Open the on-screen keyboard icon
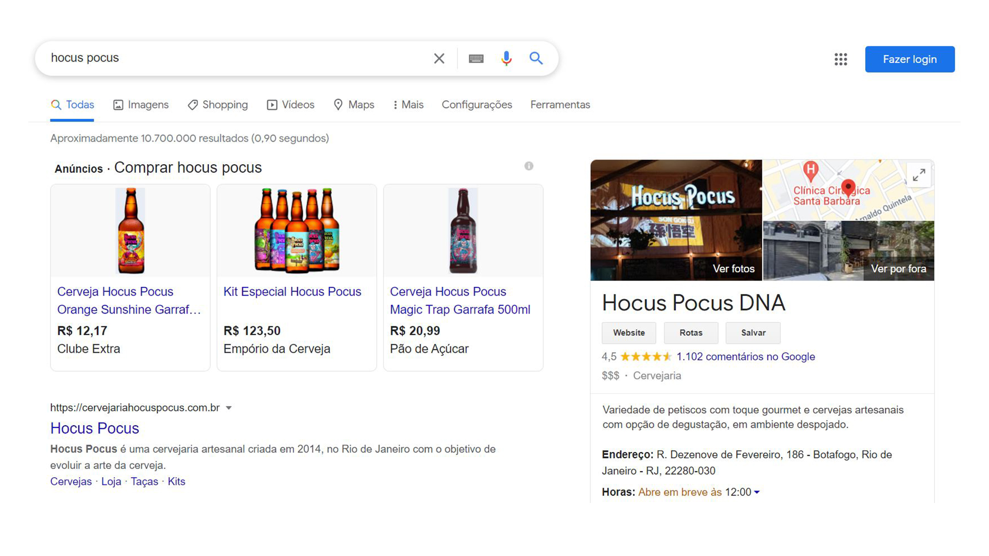989x556 pixels. coord(476,59)
